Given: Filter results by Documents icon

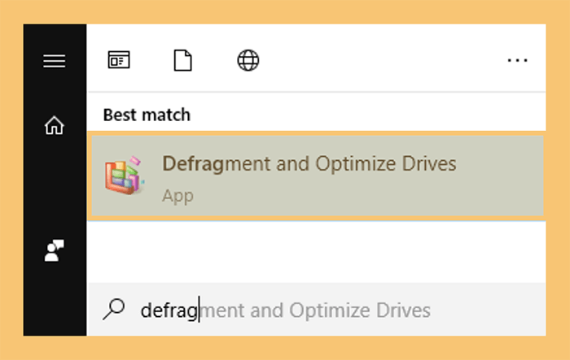Looking at the screenshot, I should (x=183, y=60).
